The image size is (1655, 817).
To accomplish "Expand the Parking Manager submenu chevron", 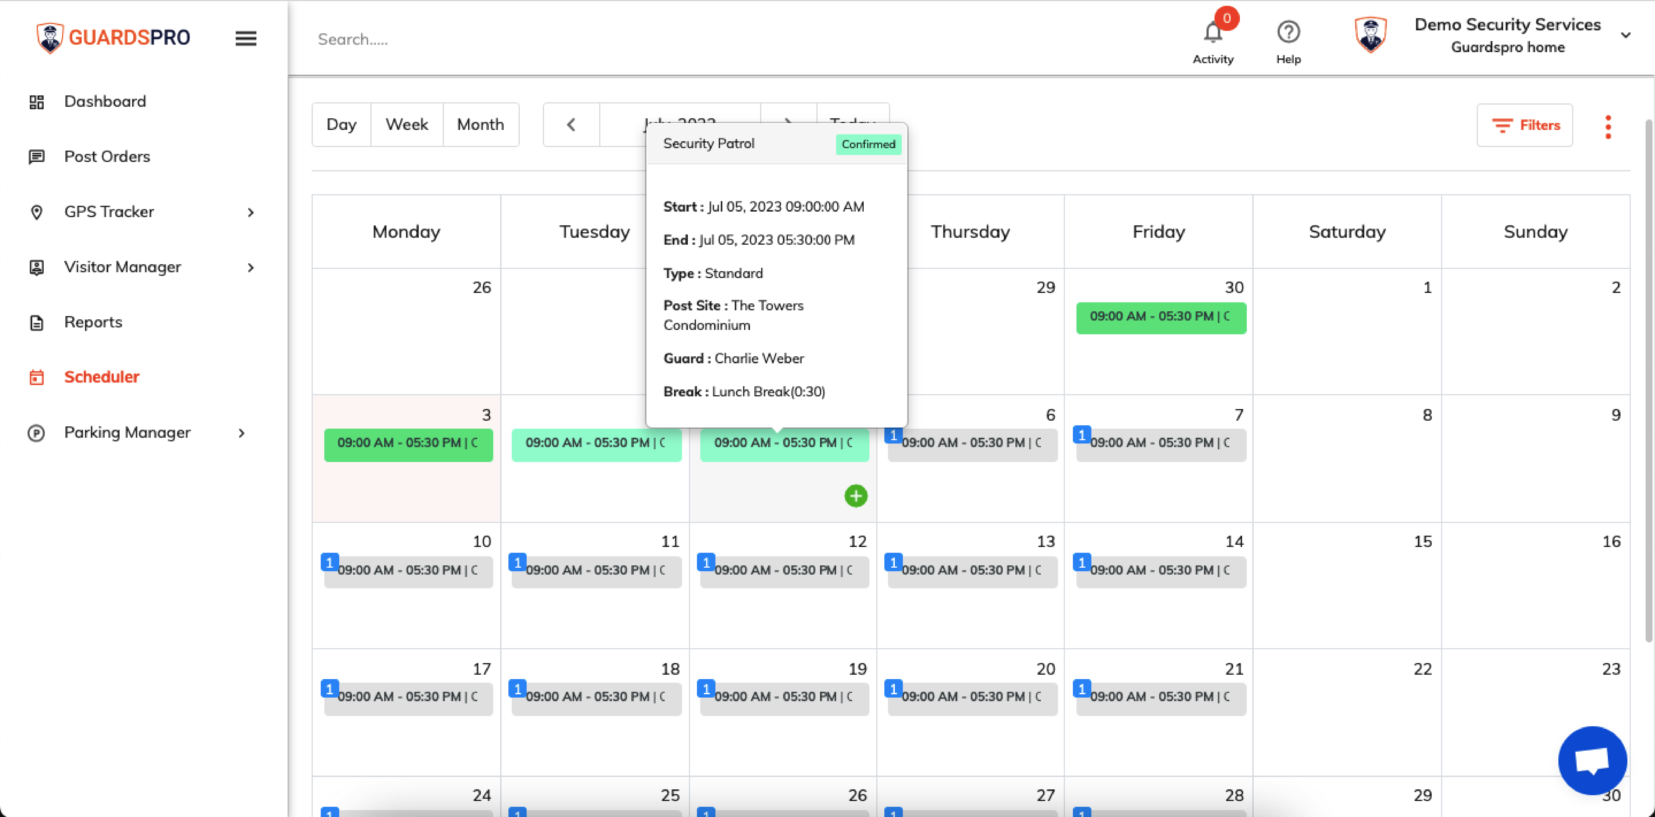I will [242, 433].
